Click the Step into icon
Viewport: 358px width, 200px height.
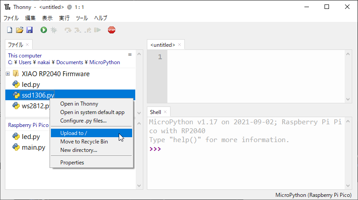tap(78, 30)
